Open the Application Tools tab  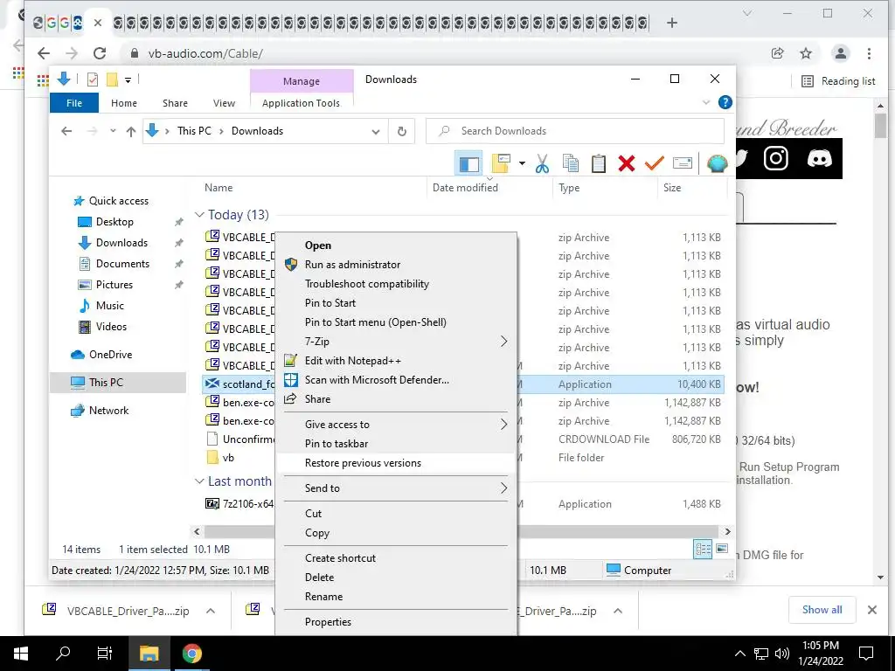click(301, 103)
